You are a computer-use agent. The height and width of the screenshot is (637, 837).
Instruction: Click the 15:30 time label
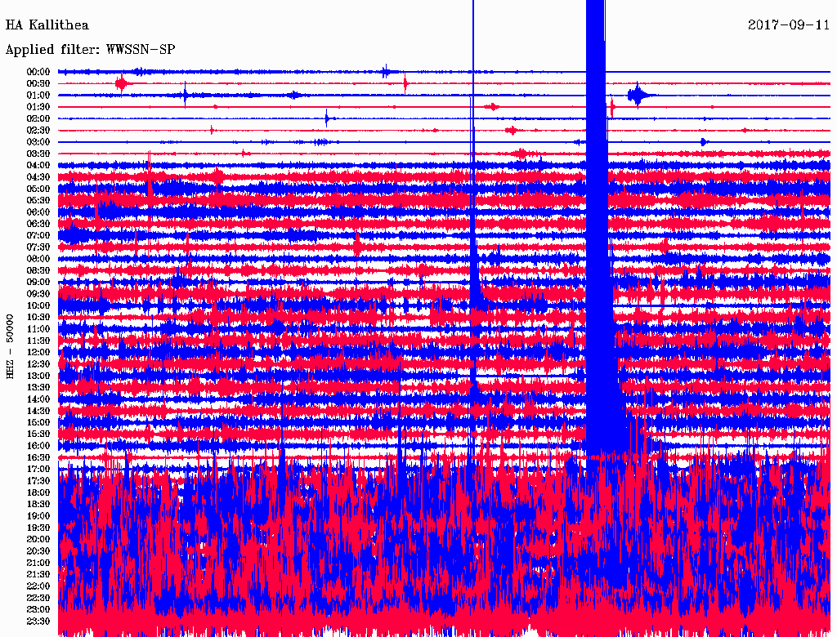point(38,434)
